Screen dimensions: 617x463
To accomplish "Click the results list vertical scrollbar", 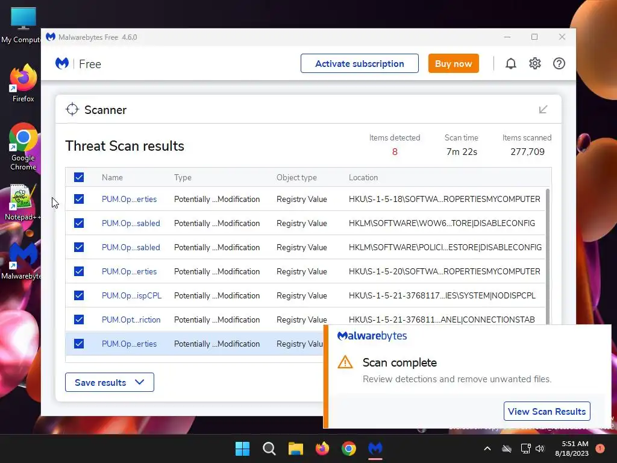I will 548,256.
